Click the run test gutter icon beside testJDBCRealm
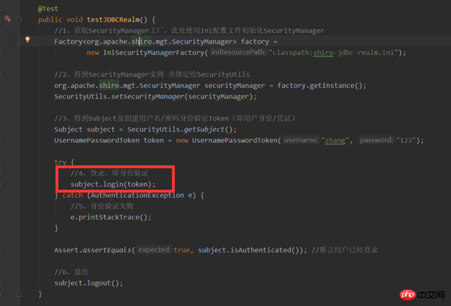 (7, 19)
